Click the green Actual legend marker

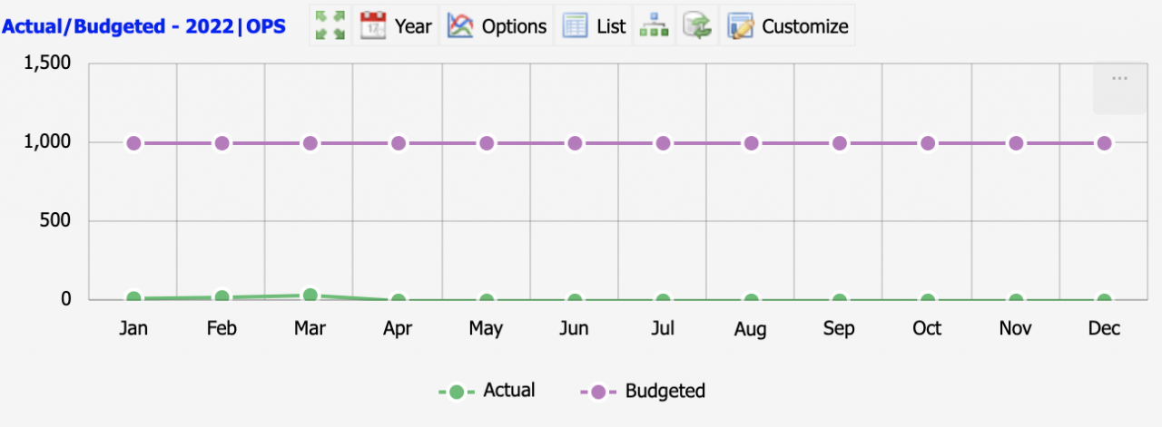pos(457,392)
